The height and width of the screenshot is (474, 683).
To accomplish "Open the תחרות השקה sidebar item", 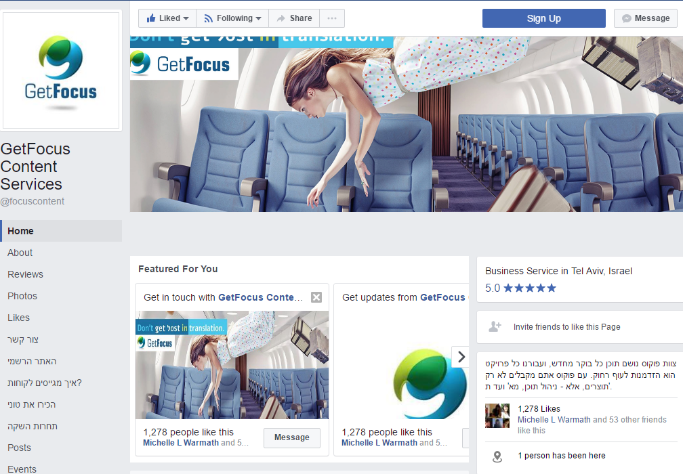I will (x=33, y=426).
